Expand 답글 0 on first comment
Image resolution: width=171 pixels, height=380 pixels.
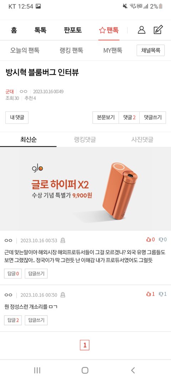tap(13, 274)
